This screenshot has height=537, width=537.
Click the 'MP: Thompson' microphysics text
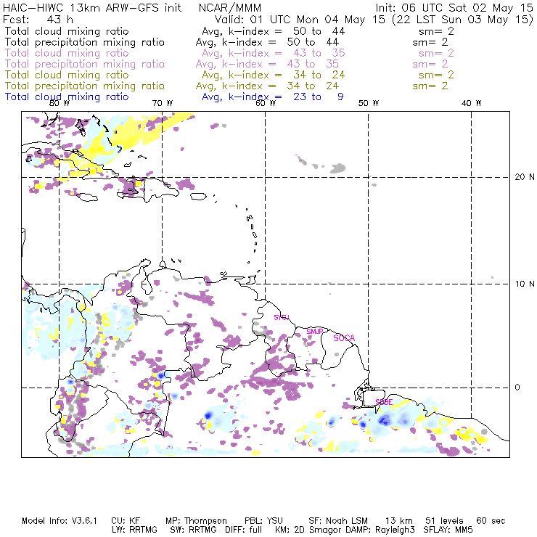(x=196, y=521)
